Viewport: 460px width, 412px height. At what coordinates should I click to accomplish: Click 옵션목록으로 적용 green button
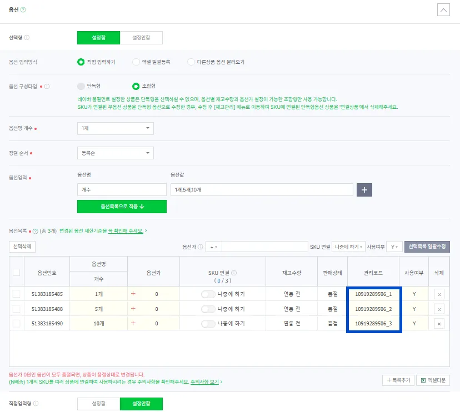pos(122,207)
